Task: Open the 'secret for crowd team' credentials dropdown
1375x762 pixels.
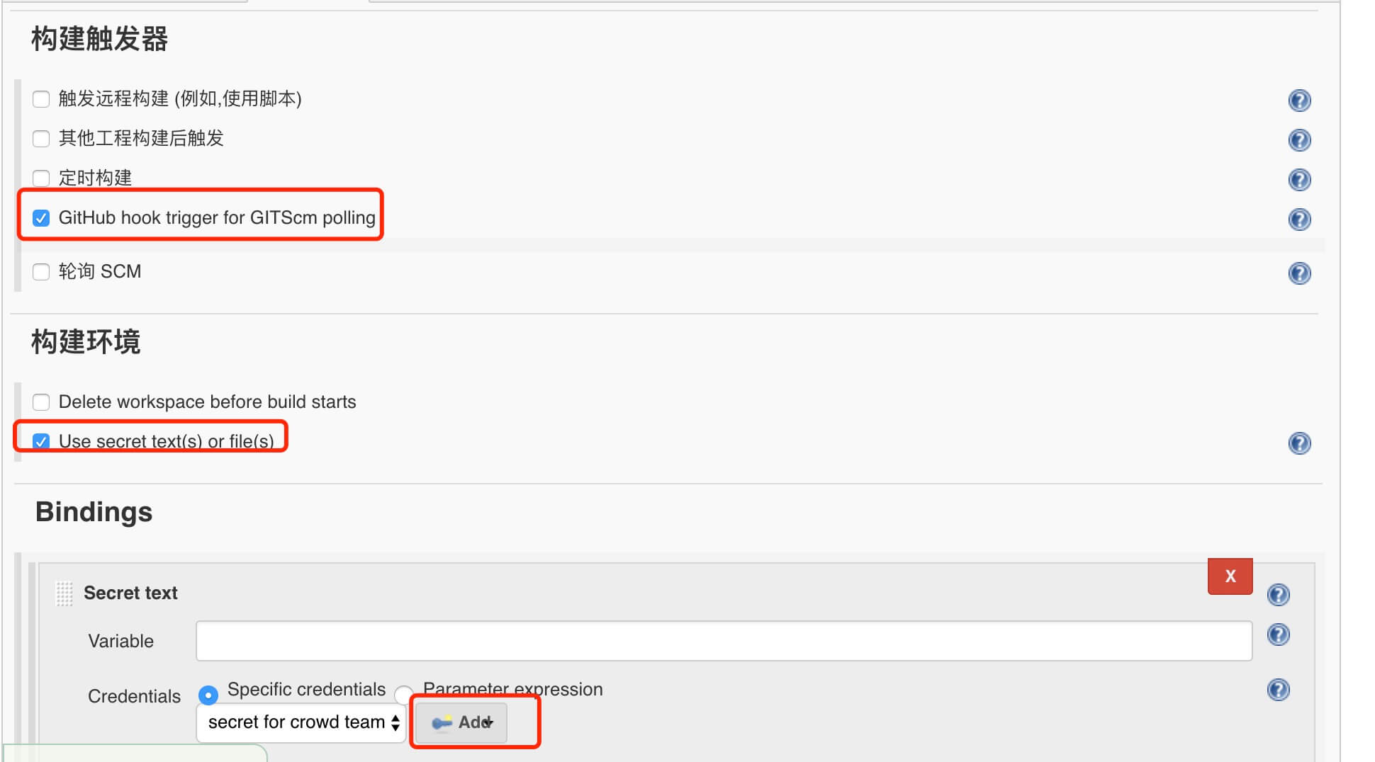Action: [301, 722]
